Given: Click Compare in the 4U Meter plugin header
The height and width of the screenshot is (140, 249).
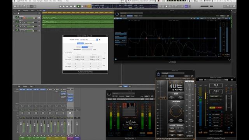Looking at the screenshot, I should tap(171, 76).
